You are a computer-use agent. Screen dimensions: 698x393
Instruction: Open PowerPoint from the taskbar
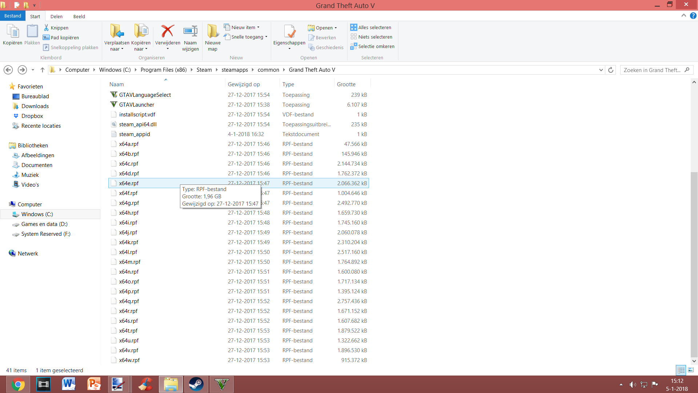tap(94, 384)
